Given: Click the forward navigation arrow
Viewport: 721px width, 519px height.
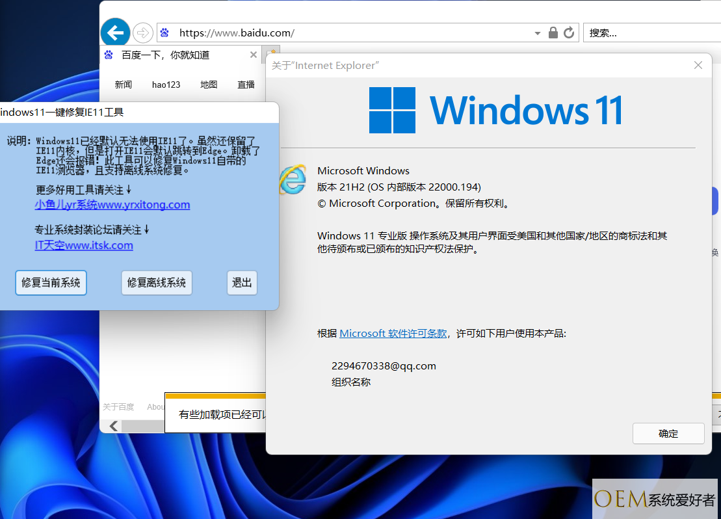Looking at the screenshot, I should pos(142,33).
